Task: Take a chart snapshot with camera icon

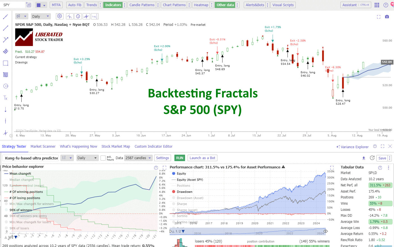Action: (x=387, y=17)
